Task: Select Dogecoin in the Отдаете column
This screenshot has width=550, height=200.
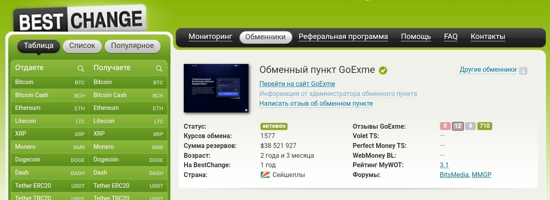Action: (x=50, y=160)
